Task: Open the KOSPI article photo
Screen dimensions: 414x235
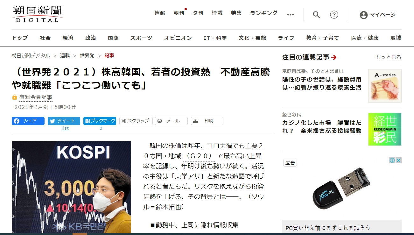Action: pyautogui.click(x=71, y=187)
